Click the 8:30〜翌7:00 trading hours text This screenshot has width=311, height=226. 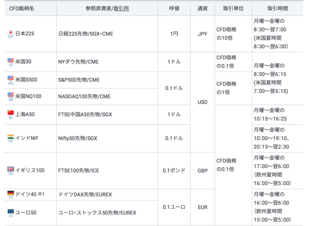coord(270,30)
